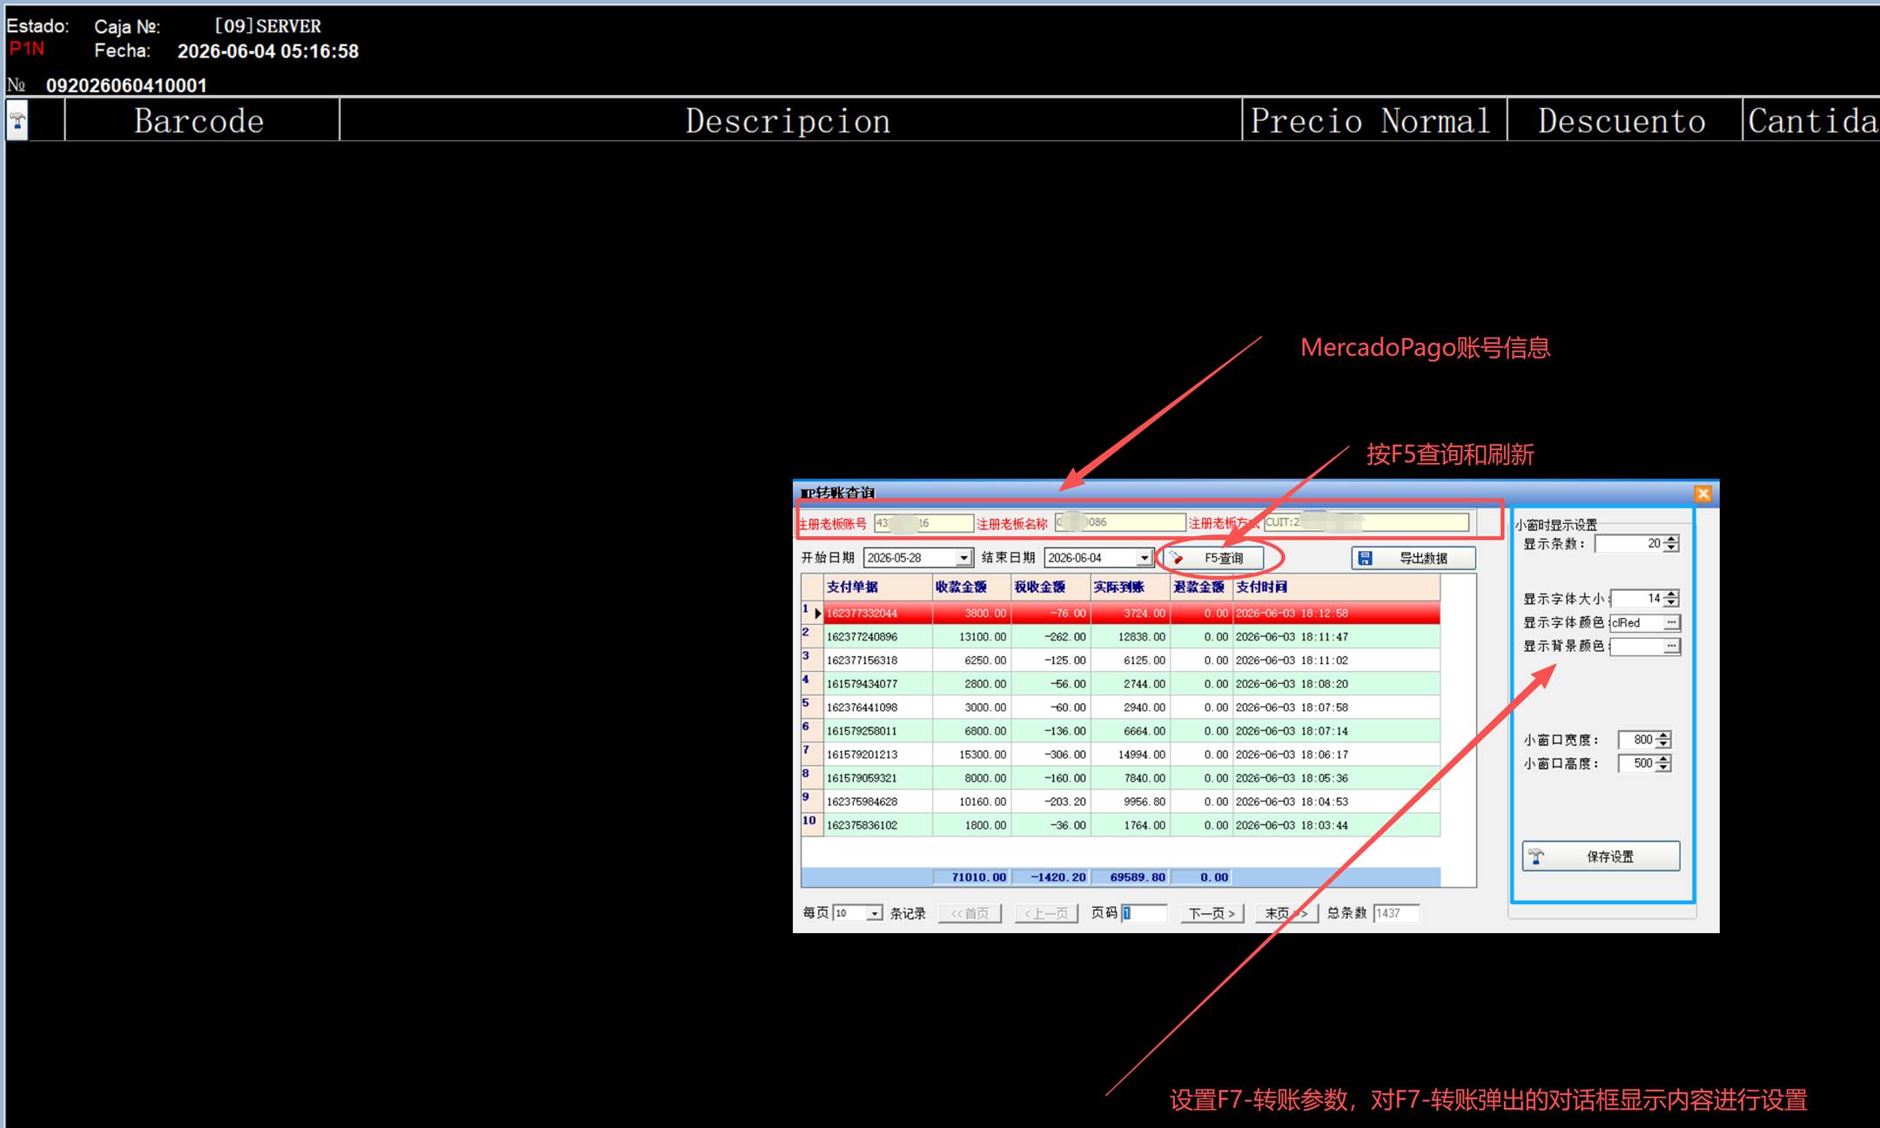Click the row number 10 header cell

[x=812, y=825]
